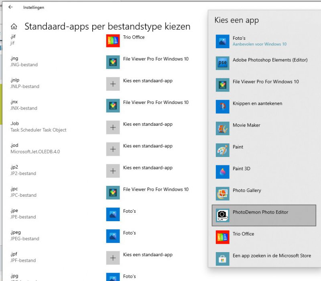The height and width of the screenshot is (281, 321).
Task: Click the Task Scheduler Task Object text
Action: [38, 130]
